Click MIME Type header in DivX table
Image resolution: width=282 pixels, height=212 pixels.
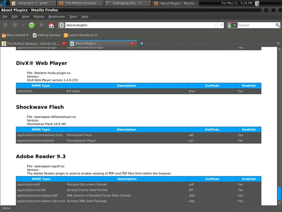[41, 86]
